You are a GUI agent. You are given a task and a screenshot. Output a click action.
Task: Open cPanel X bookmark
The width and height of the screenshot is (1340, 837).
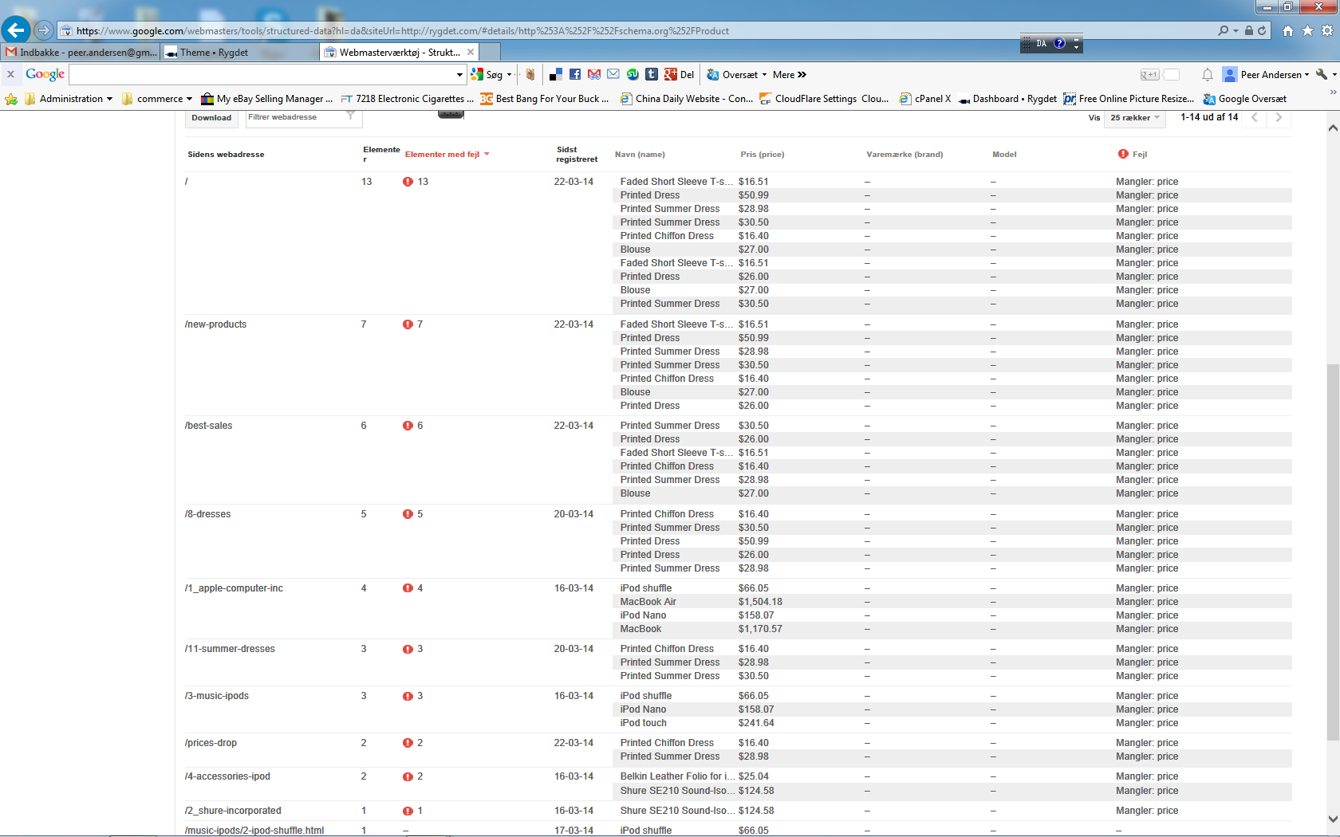[924, 99]
